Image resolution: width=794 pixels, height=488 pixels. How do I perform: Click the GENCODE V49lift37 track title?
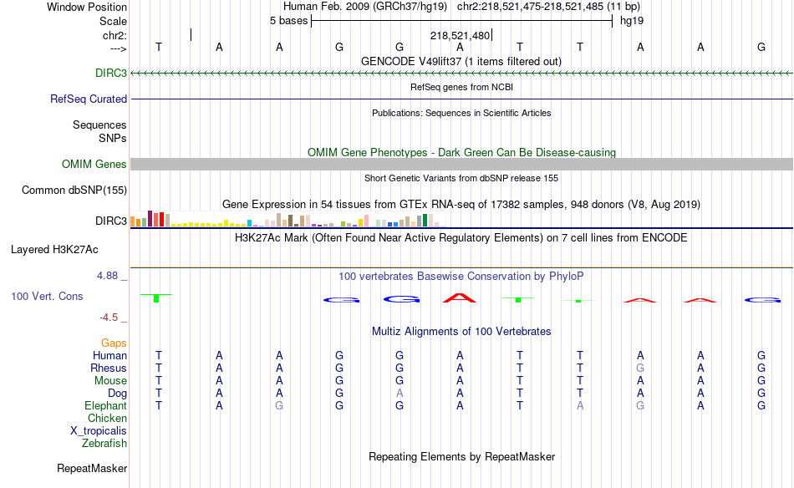point(461,61)
